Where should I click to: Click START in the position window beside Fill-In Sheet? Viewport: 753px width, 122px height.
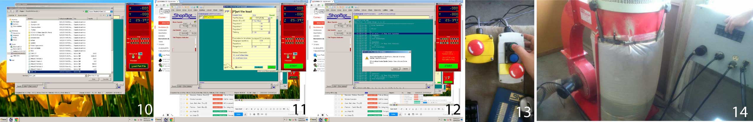pyautogui.click(x=293, y=66)
